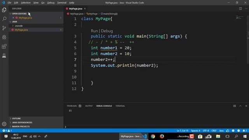This screenshot has height=140, width=249.
Task: Open the Explorer view in activity bar
Action: point(4,10)
